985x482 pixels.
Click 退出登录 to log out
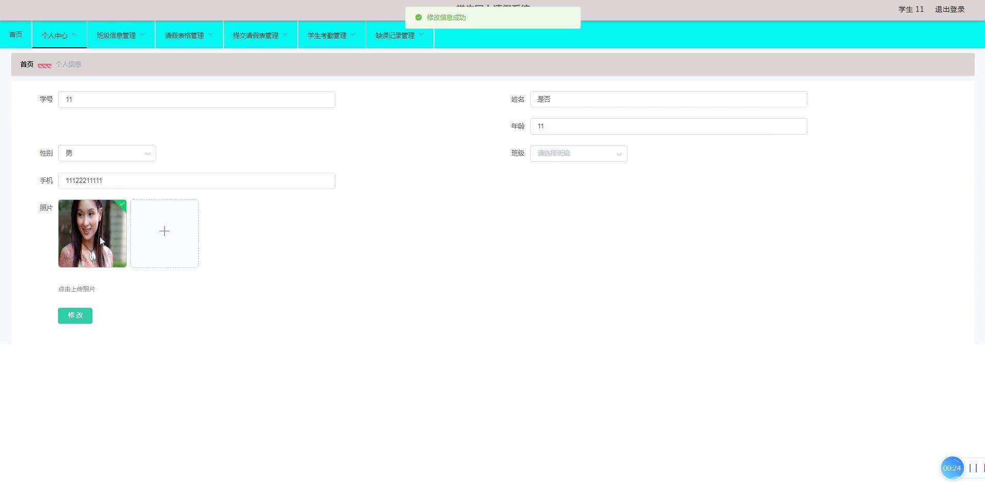(x=950, y=9)
